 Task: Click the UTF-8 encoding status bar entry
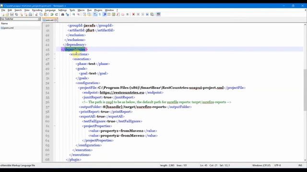point(277,165)
